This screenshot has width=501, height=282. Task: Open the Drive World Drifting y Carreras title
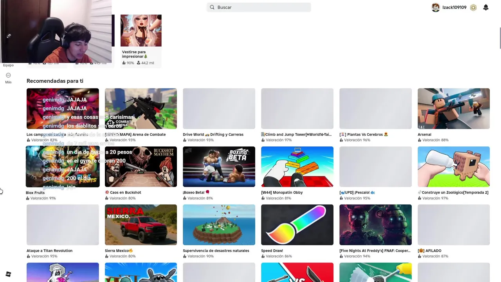[x=213, y=134]
